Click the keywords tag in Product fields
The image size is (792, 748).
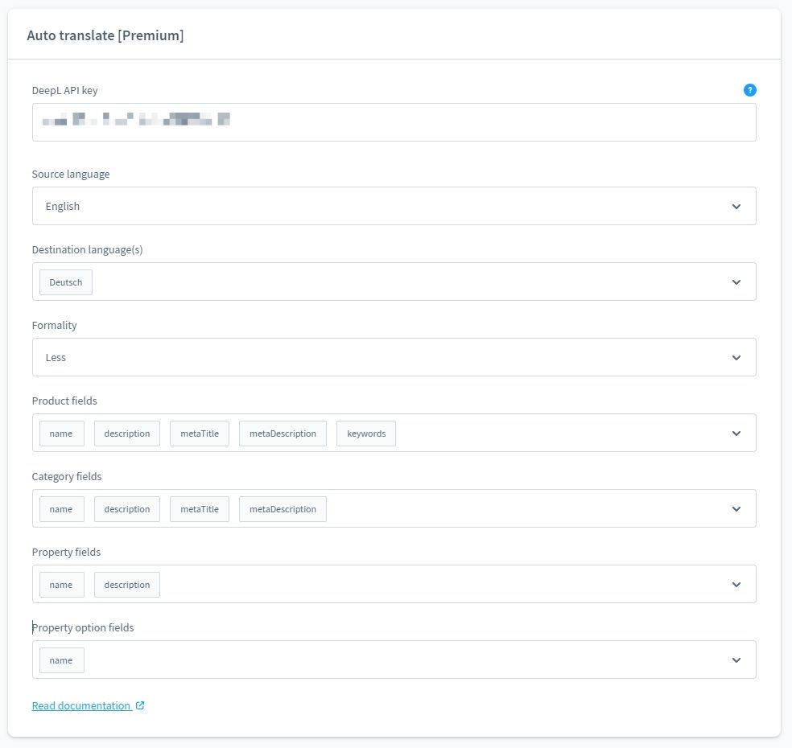[x=366, y=434]
